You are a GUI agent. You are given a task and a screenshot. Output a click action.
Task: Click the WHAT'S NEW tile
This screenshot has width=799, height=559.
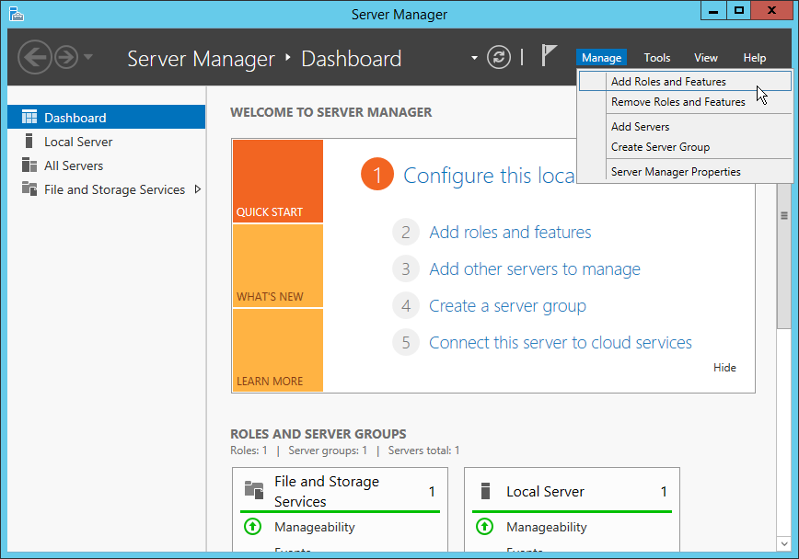(x=278, y=266)
